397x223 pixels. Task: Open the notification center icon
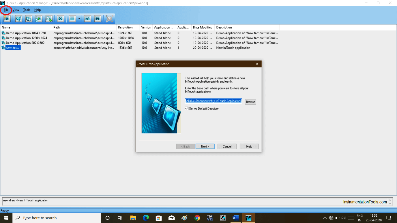pyautogui.click(x=389, y=218)
